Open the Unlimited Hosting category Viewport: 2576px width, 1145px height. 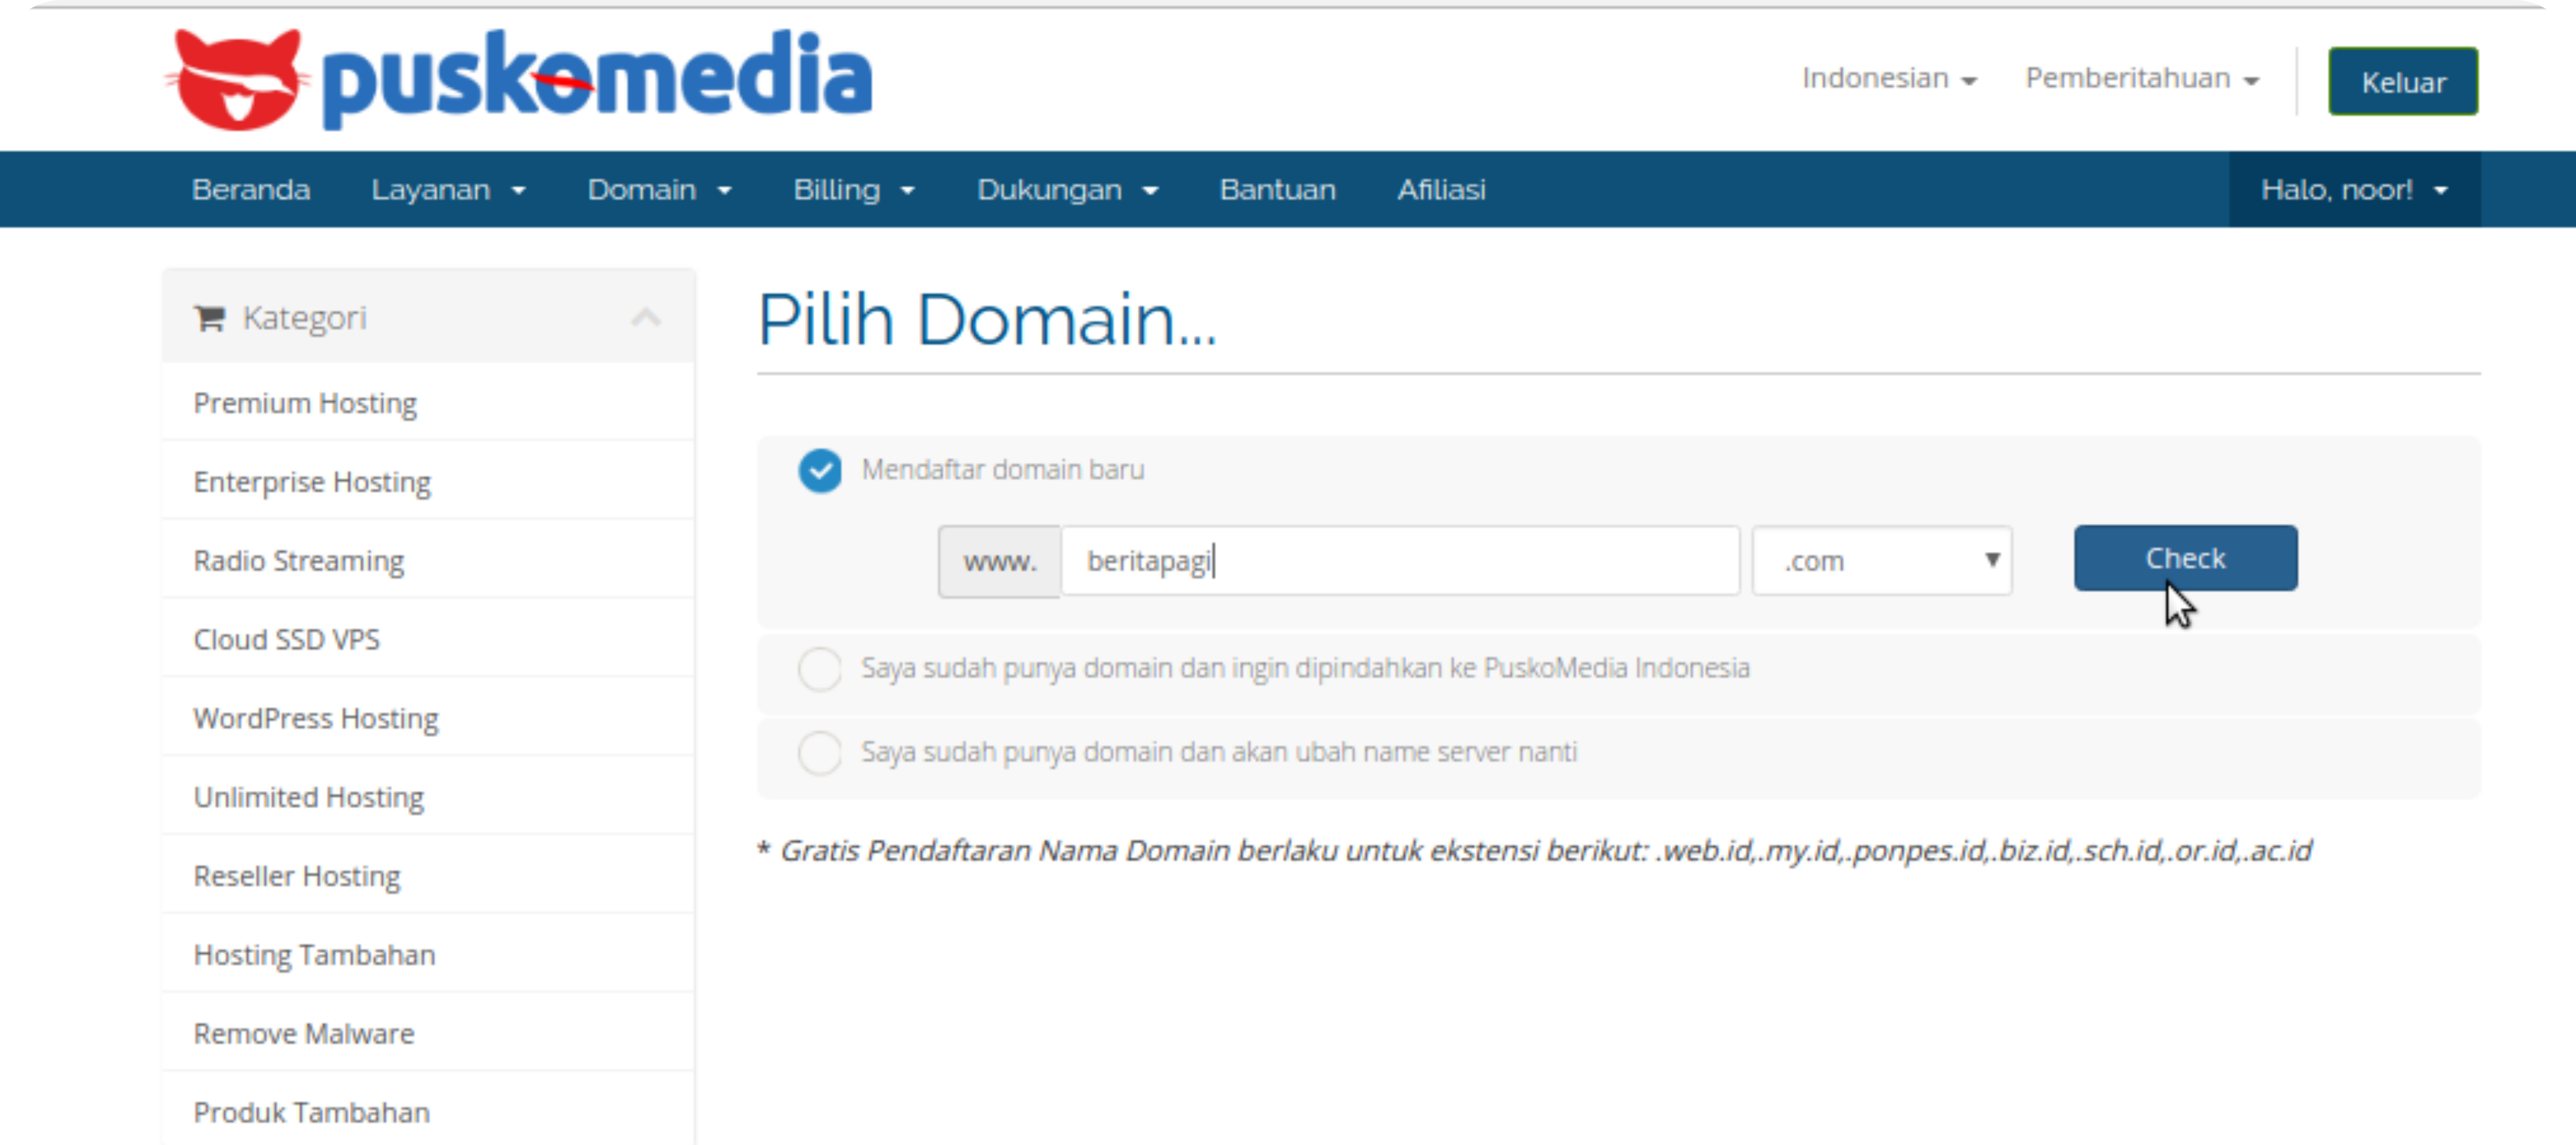[428, 797]
